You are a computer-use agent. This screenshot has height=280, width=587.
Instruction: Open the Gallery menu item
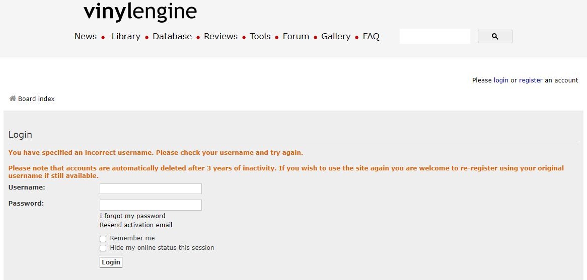(x=336, y=36)
